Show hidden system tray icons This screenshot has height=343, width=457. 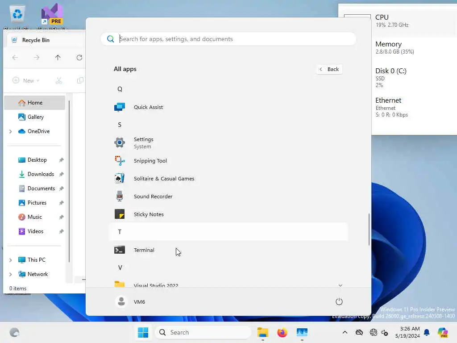tap(345, 332)
